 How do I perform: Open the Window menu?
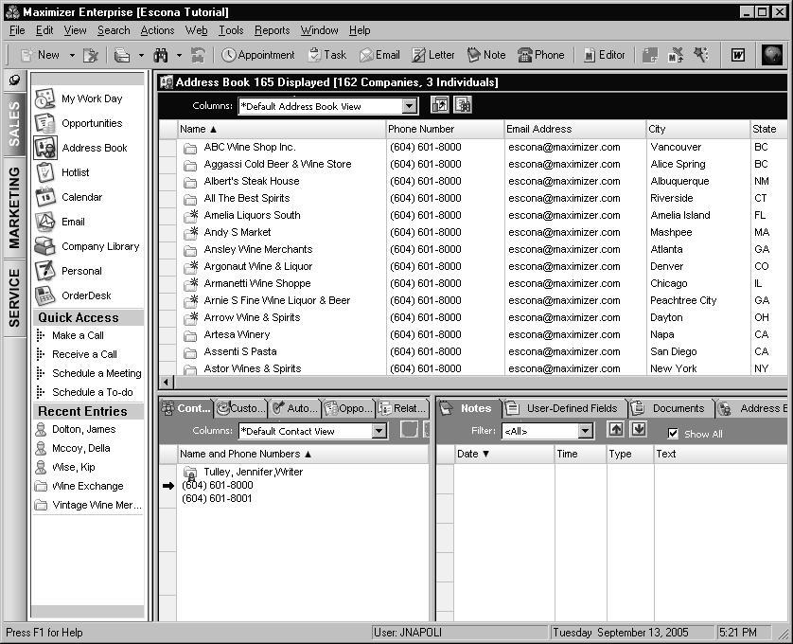pyautogui.click(x=319, y=30)
